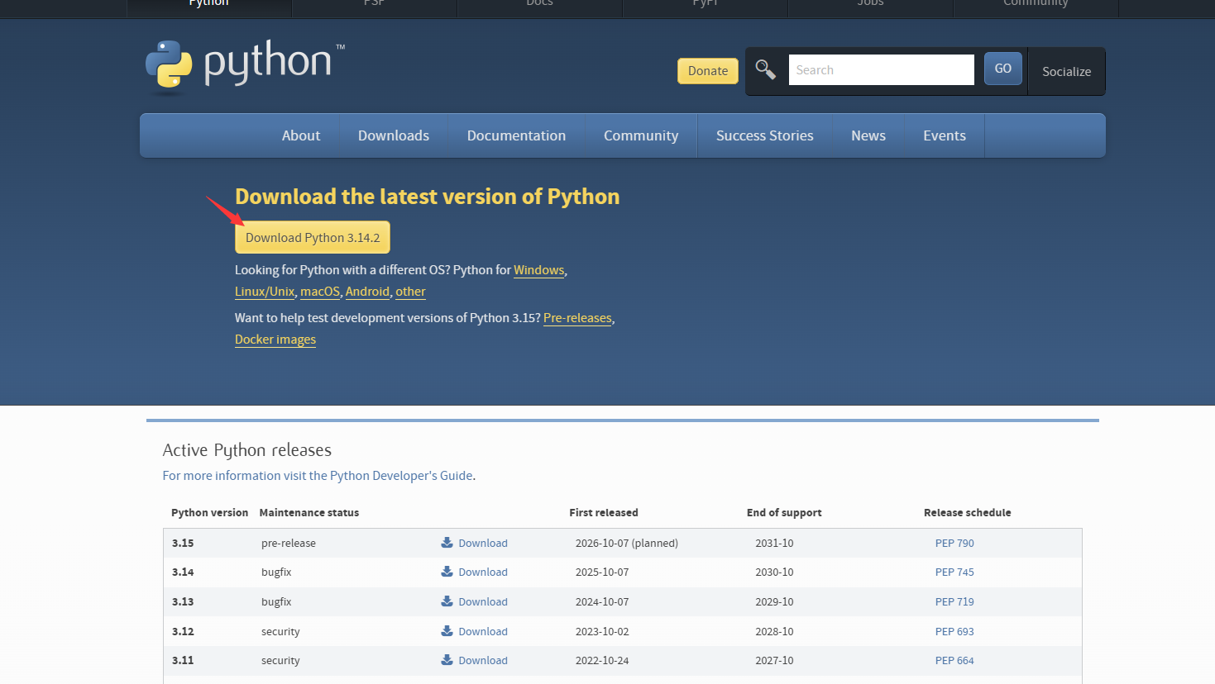Screen dimensions: 1215x684
Task: Follow the Android link
Action: point(367,292)
